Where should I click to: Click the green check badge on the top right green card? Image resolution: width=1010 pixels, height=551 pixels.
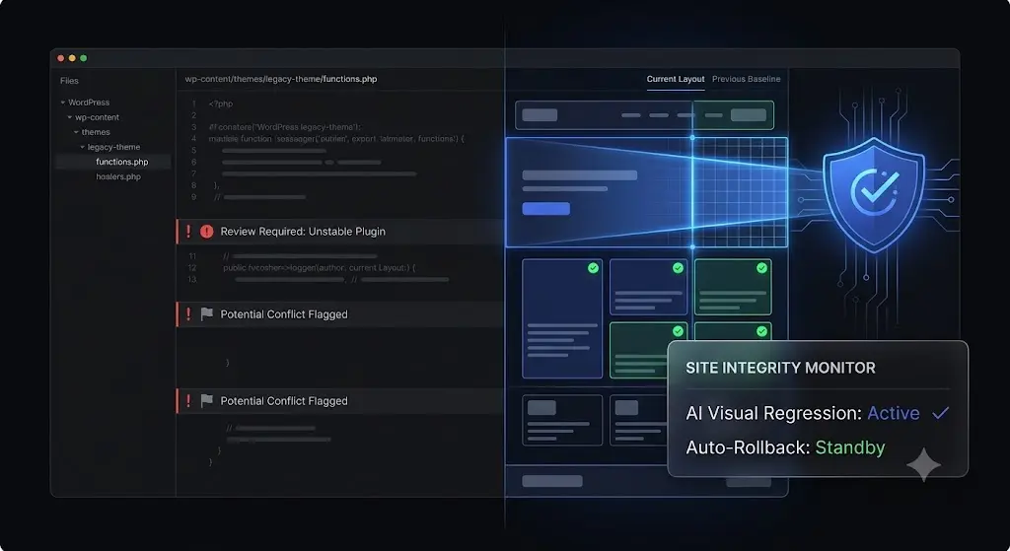tap(762, 268)
